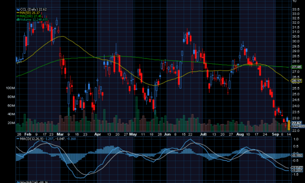Open the MACD(12,26,9) indicator label
The height and width of the screenshot is (183, 305).
[31, 139]
